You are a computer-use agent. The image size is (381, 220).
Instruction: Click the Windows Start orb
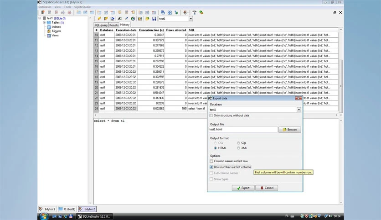44,216
